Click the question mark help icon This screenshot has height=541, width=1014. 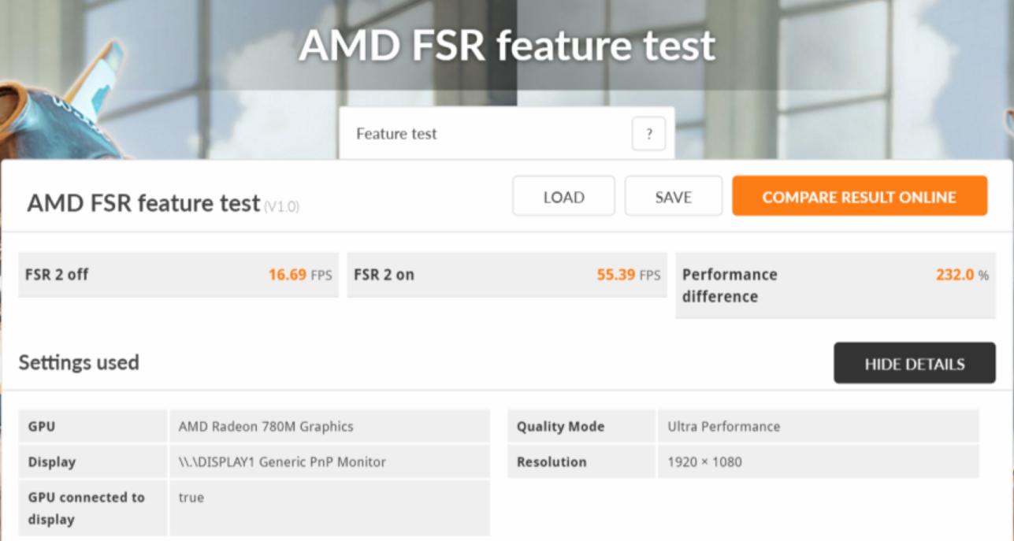[x=648, y=134]
